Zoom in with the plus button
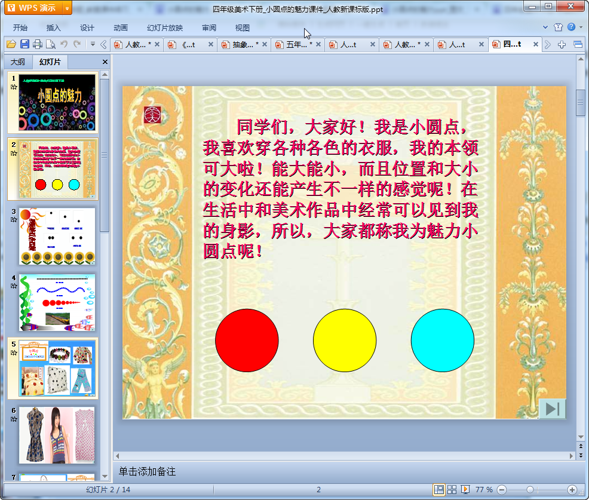The image size is (589, 500). pyautogui.click(x=572, y=490)
